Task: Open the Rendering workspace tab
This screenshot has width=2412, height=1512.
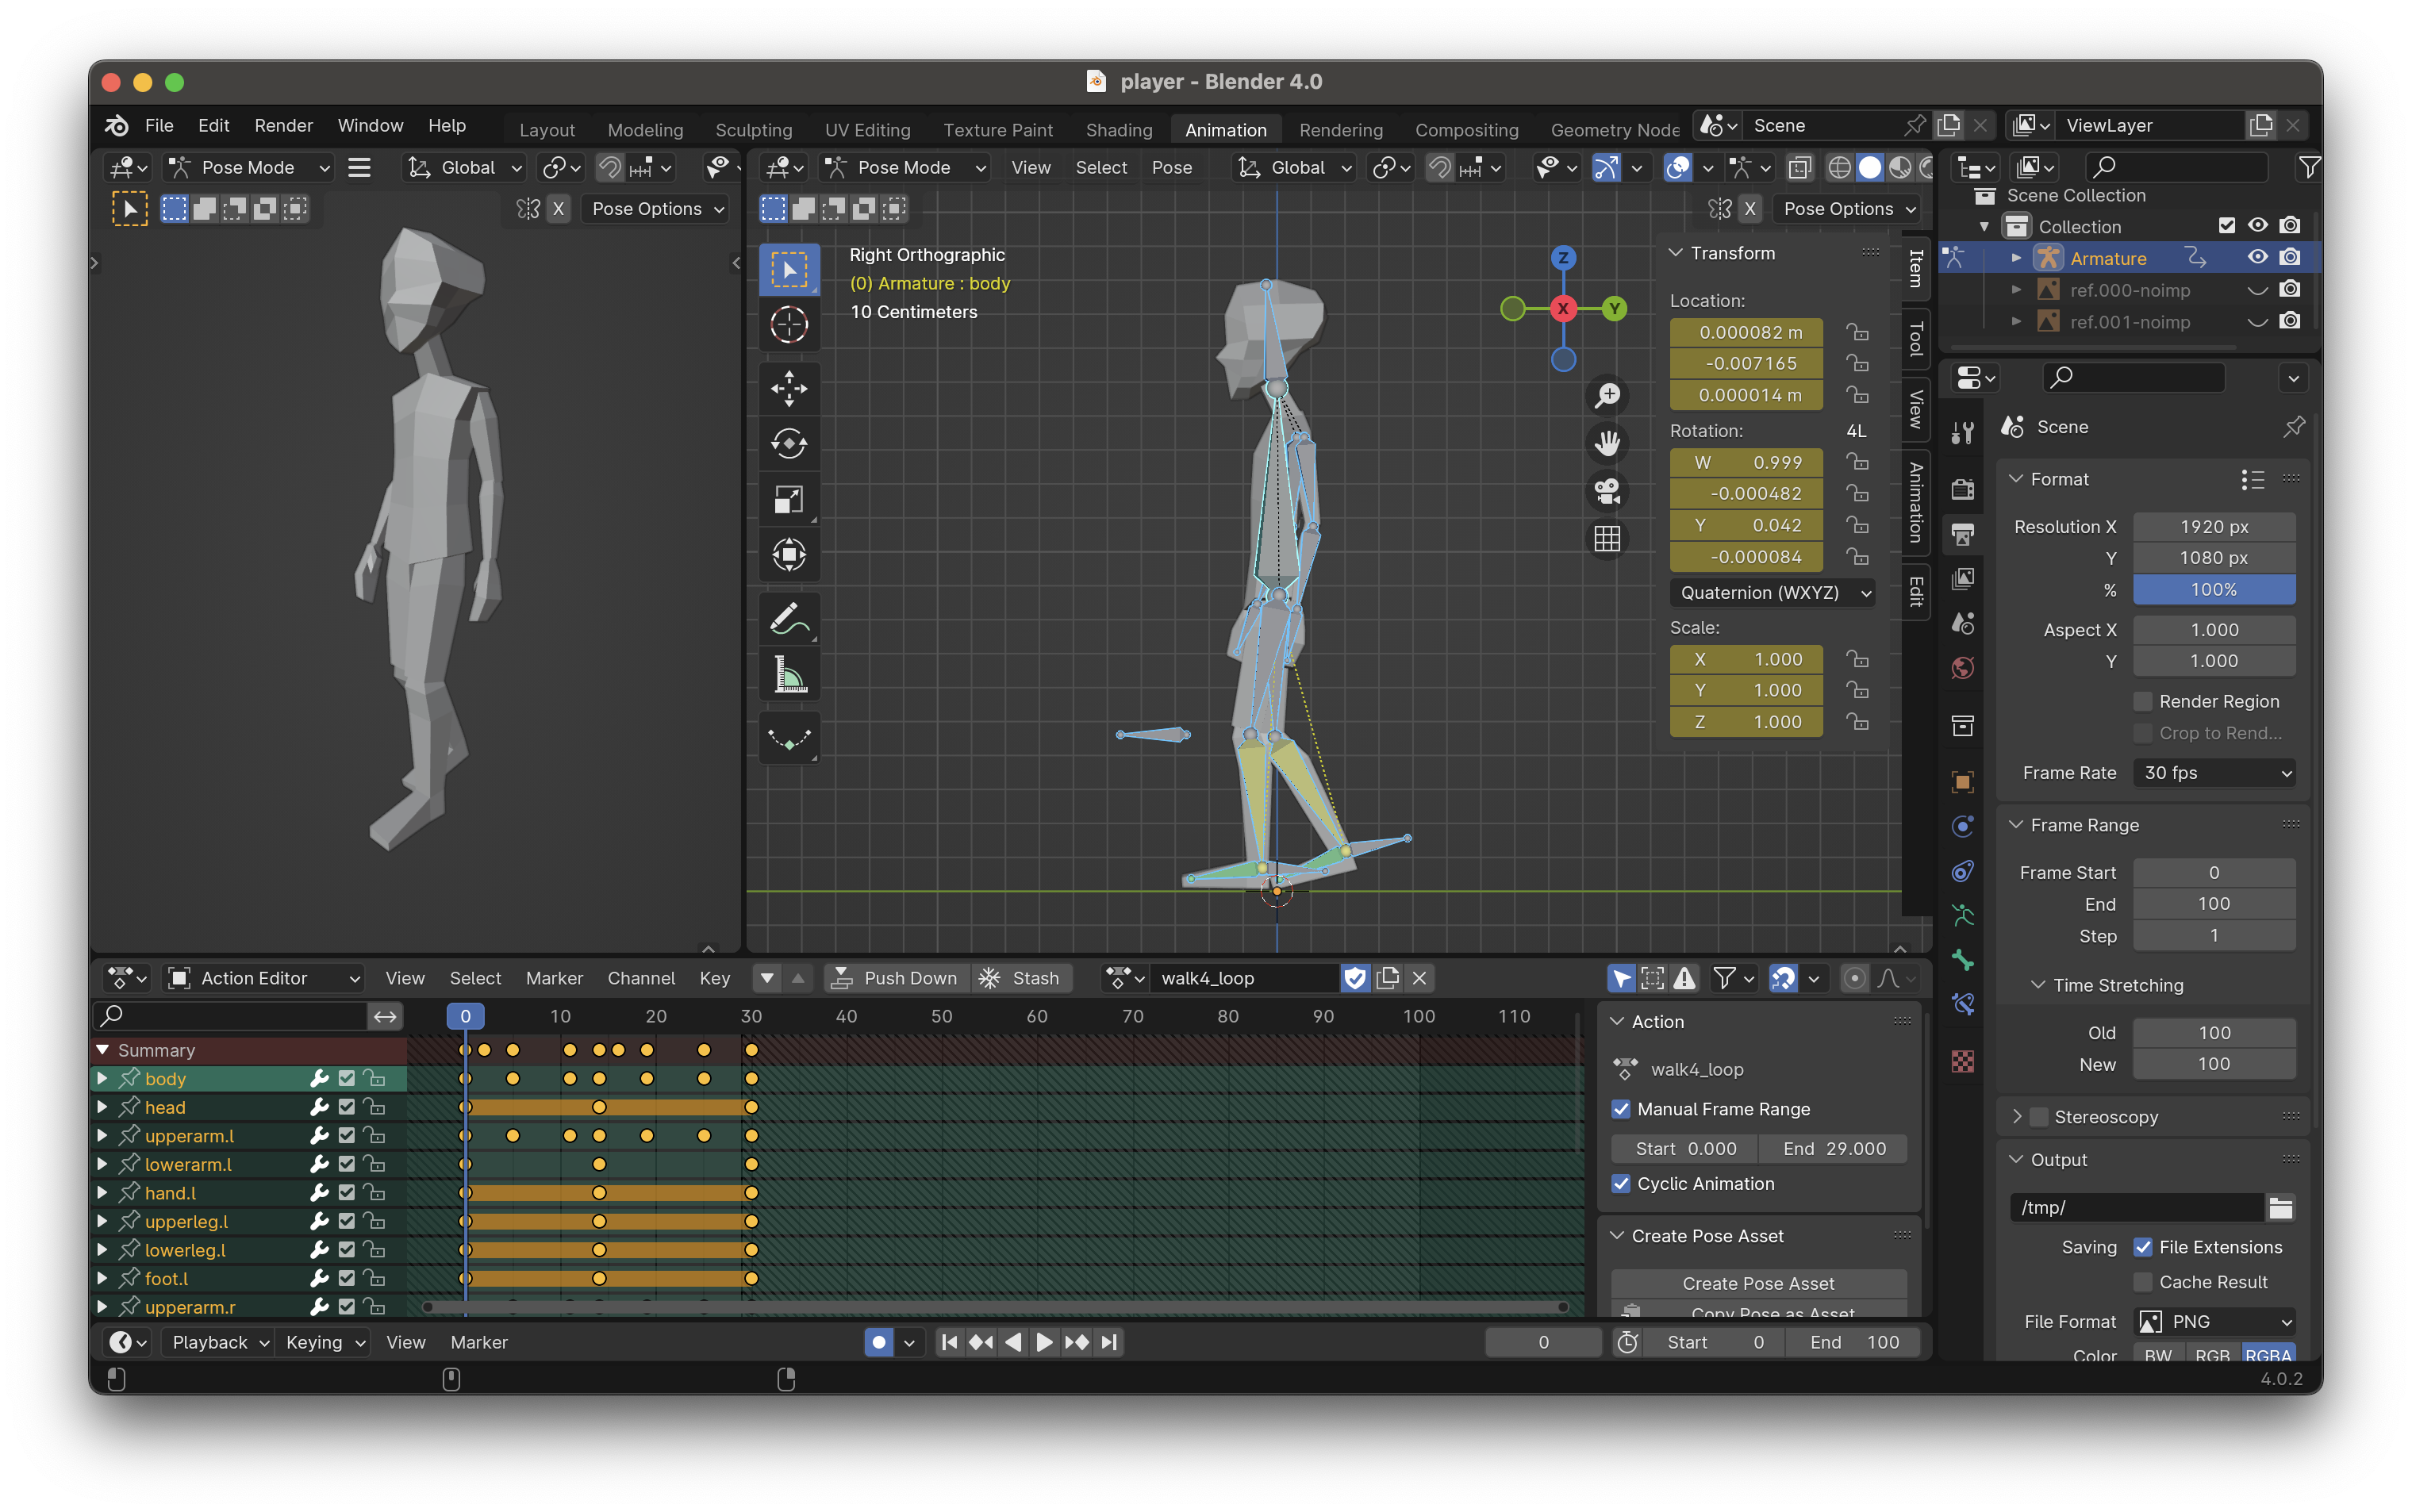Action: [1341, 124]
